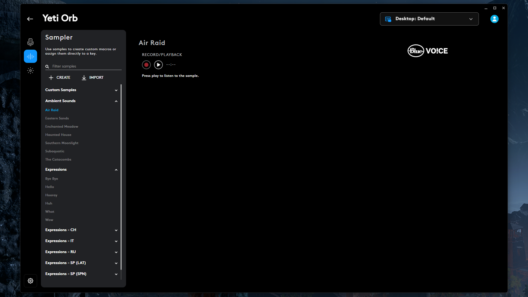Select the Hello expression
This screenshot has height=297, width=528.
(50, 187)
